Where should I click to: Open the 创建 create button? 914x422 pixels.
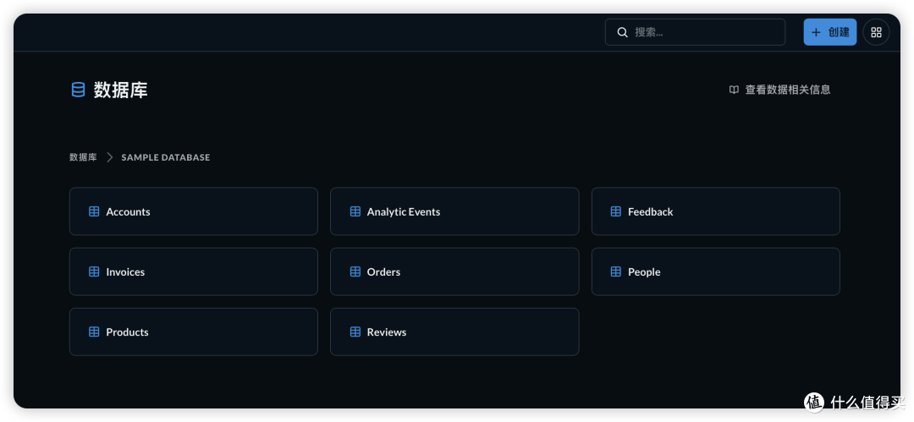(830, 32)
